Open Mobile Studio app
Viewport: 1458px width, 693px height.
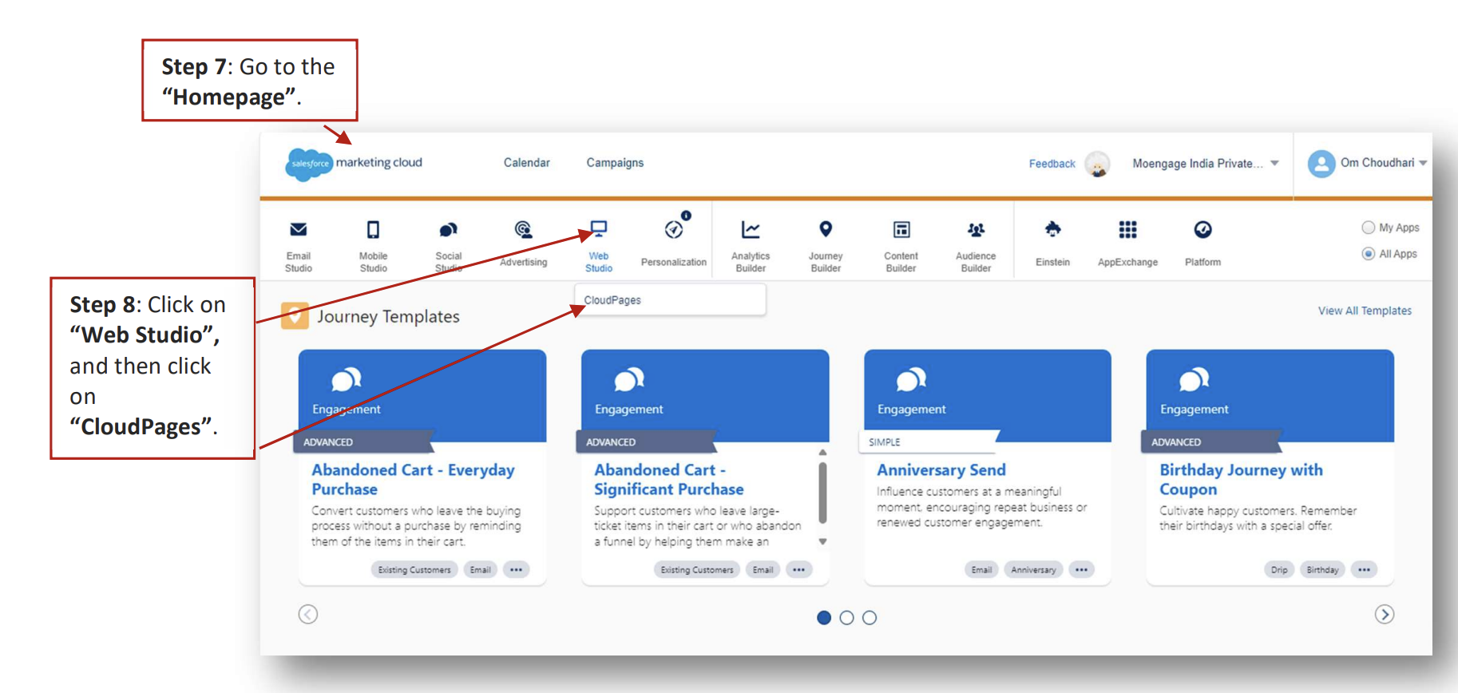(373, 247)
